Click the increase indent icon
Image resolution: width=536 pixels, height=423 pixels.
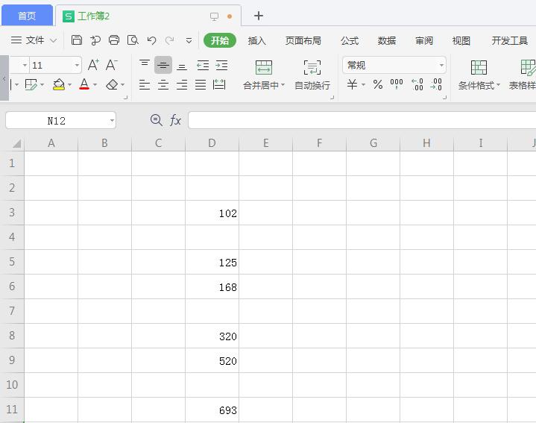pos(221,65)
